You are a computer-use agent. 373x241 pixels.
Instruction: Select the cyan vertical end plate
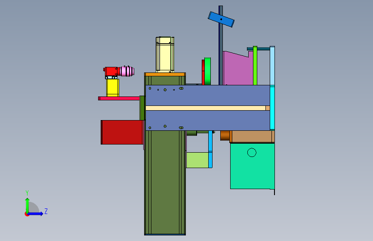coord(272,108)
